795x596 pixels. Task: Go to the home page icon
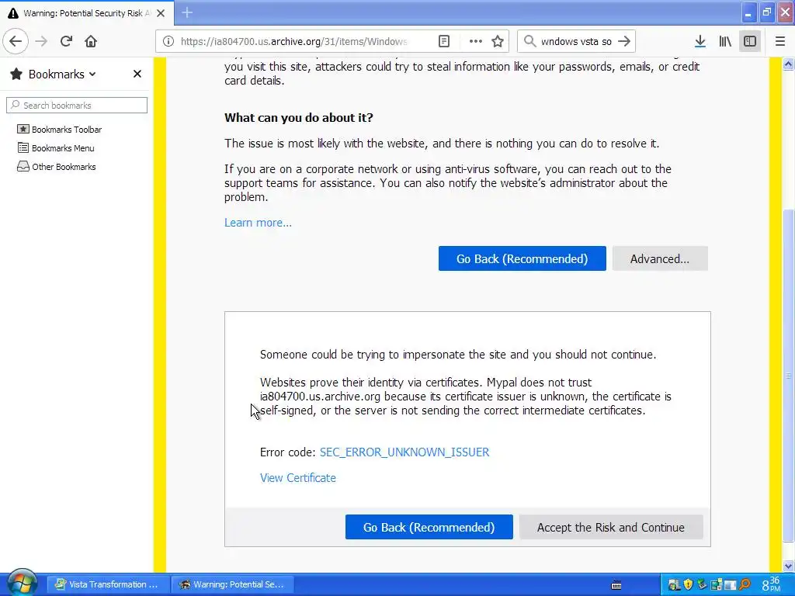pos(91,41)
